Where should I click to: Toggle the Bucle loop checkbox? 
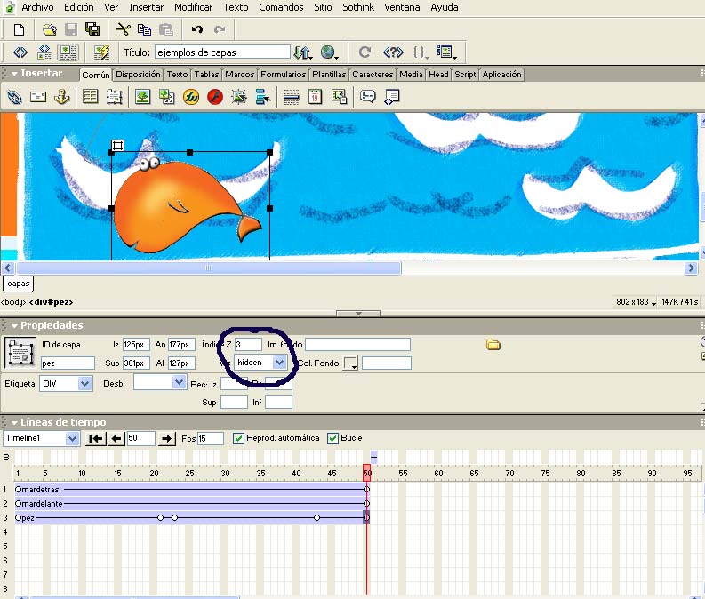coord(332,438)
